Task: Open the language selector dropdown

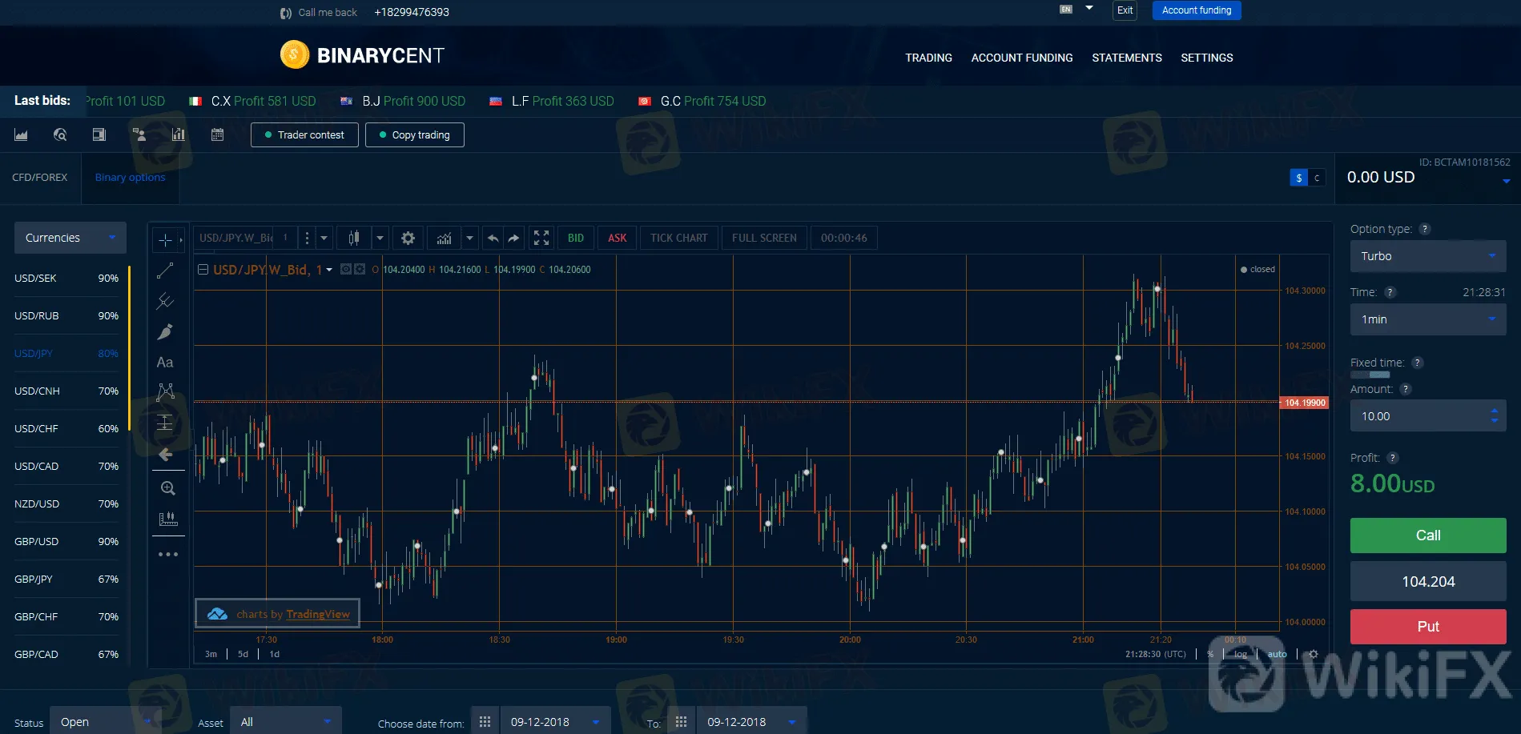Action: pyautogui.click(x=1088, y=8)
